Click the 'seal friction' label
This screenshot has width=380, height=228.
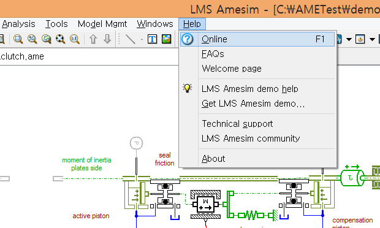click(x=164, y=159)
